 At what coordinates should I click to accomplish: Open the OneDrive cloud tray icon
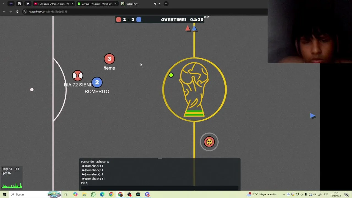[x=288, y=194]
